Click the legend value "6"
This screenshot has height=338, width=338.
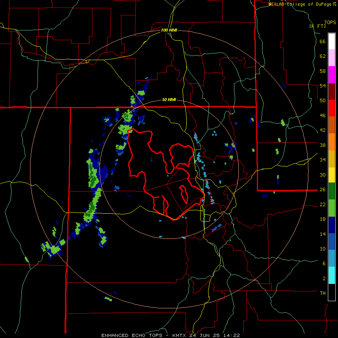324,263
